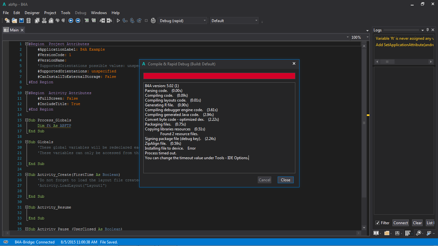This screenshot has height=246, width=438.
Task: Toggle the Filter checkbox in Logs
Action: pyautogui.click(x=377, y=223)
